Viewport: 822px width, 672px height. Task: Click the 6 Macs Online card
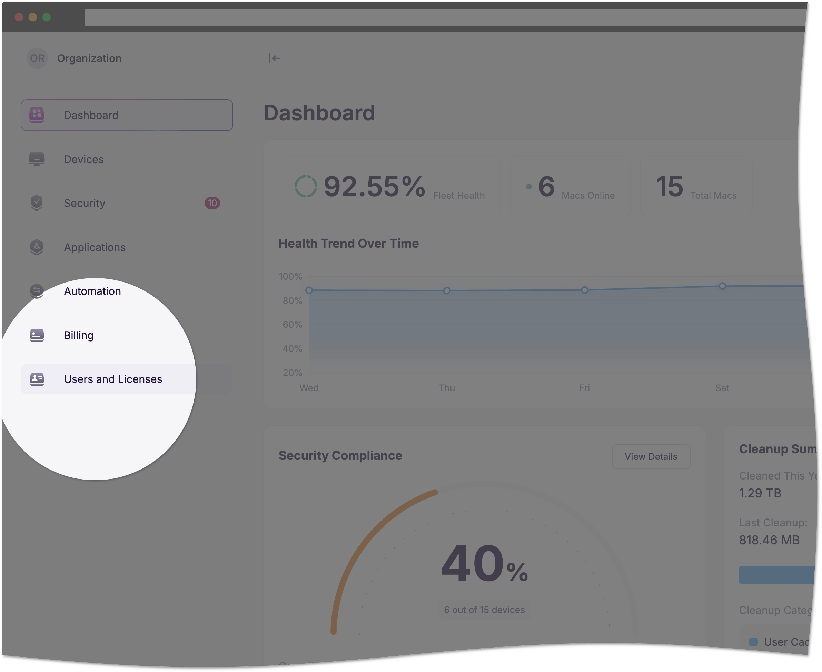[570, 187]
